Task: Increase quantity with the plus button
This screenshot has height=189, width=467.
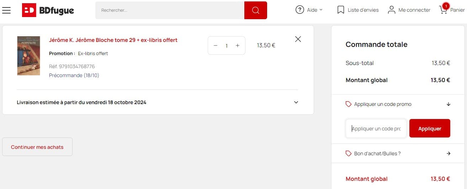Action: pyautogui.click(x=238, y=45)
